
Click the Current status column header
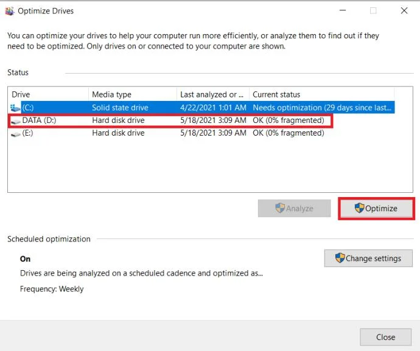322,94
